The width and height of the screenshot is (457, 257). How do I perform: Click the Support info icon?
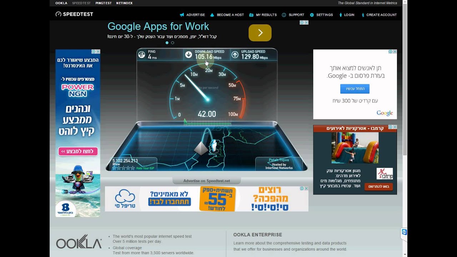284,15
